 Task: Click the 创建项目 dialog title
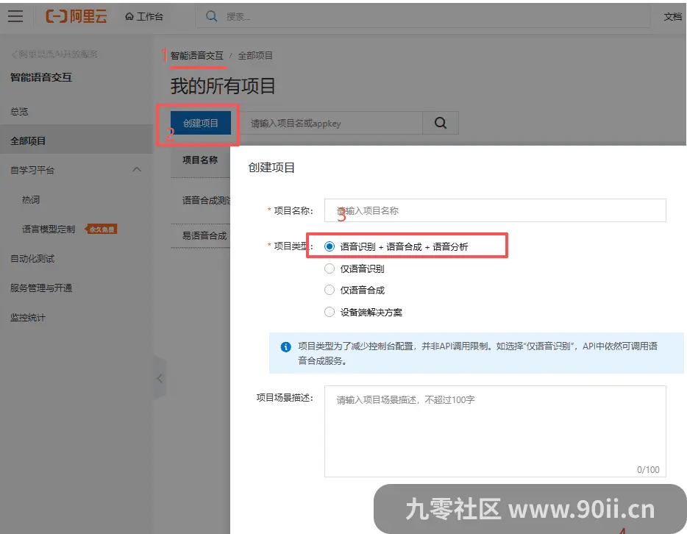pos(271,168)
